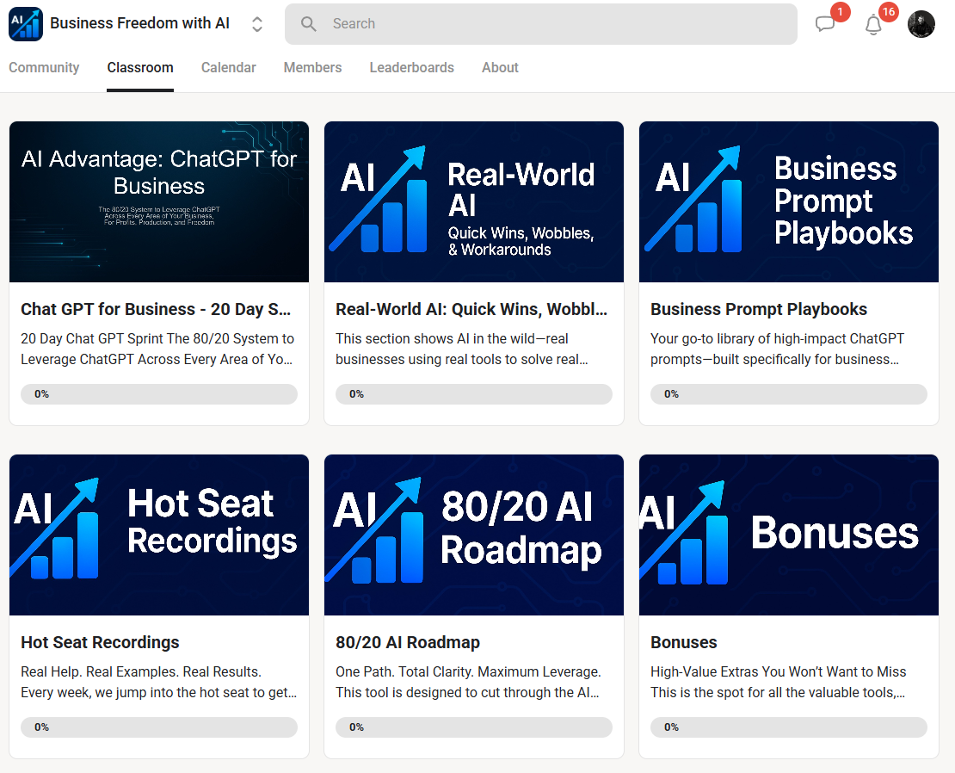Switch to the Calendar tab
This screenshot has height=773, width=955.
coord(228,68)
